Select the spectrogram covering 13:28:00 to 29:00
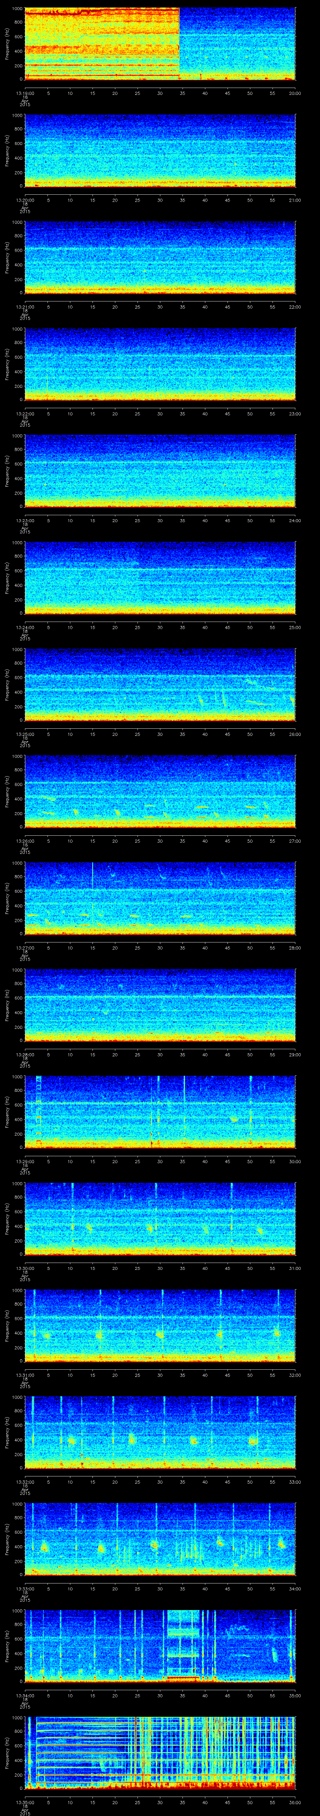 click(160, 1005)
